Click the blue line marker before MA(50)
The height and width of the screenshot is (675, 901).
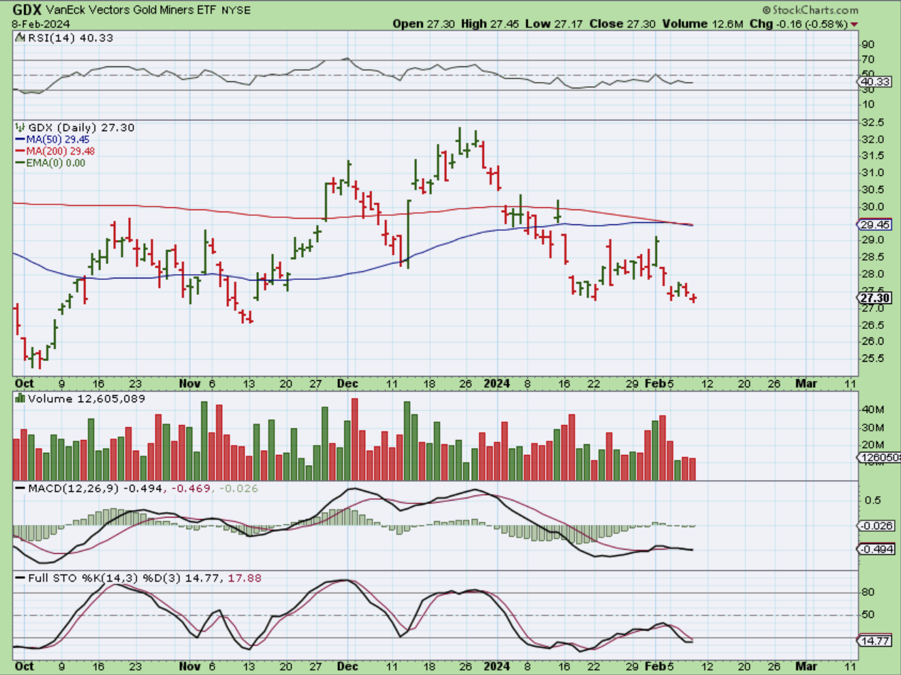tap(20, 140)
